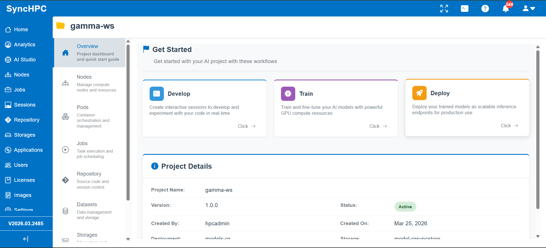Click the Deploy card's Click link

(509, 126)
